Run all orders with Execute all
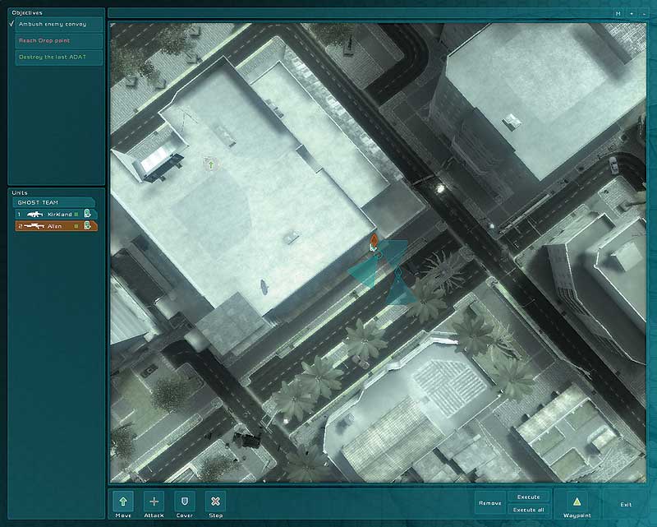Image resolution: width=657 pixels, height=527 pixels. click(528, 510)
